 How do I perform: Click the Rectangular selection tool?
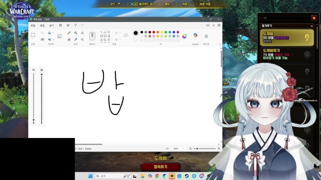[x=33, y=35]
